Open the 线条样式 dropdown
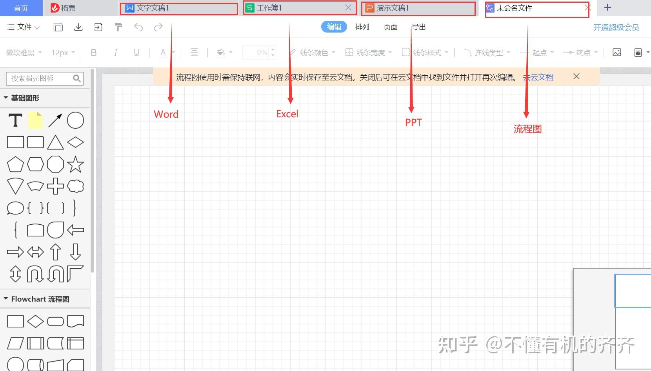Image resolution: width=651 pixels, height=371 pixels. tap(425, 53)
